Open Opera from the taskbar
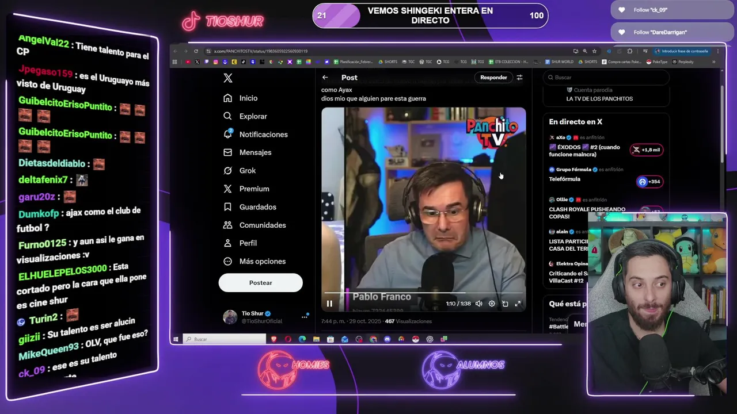The height and width of the screenshot is (414, 737). pyautogui.click(x=288, y=339)
